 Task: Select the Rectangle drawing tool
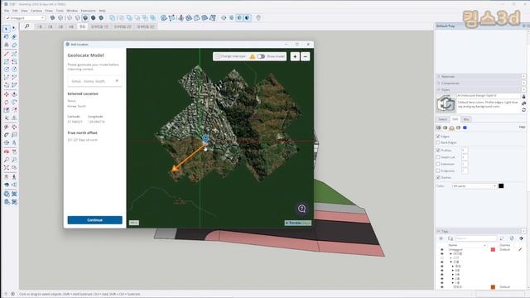tap(7, 61)
